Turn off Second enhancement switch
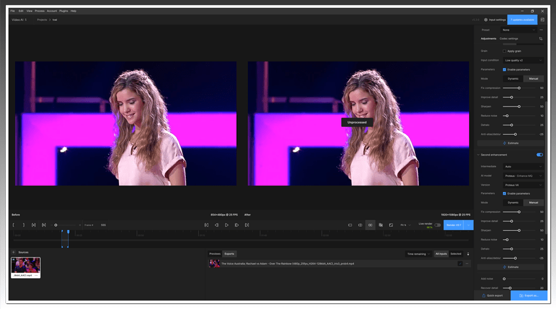Screen dimensions: 556x309 540,155
